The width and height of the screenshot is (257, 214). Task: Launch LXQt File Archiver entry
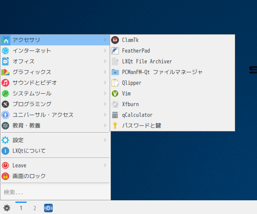[x=173, y=61]
